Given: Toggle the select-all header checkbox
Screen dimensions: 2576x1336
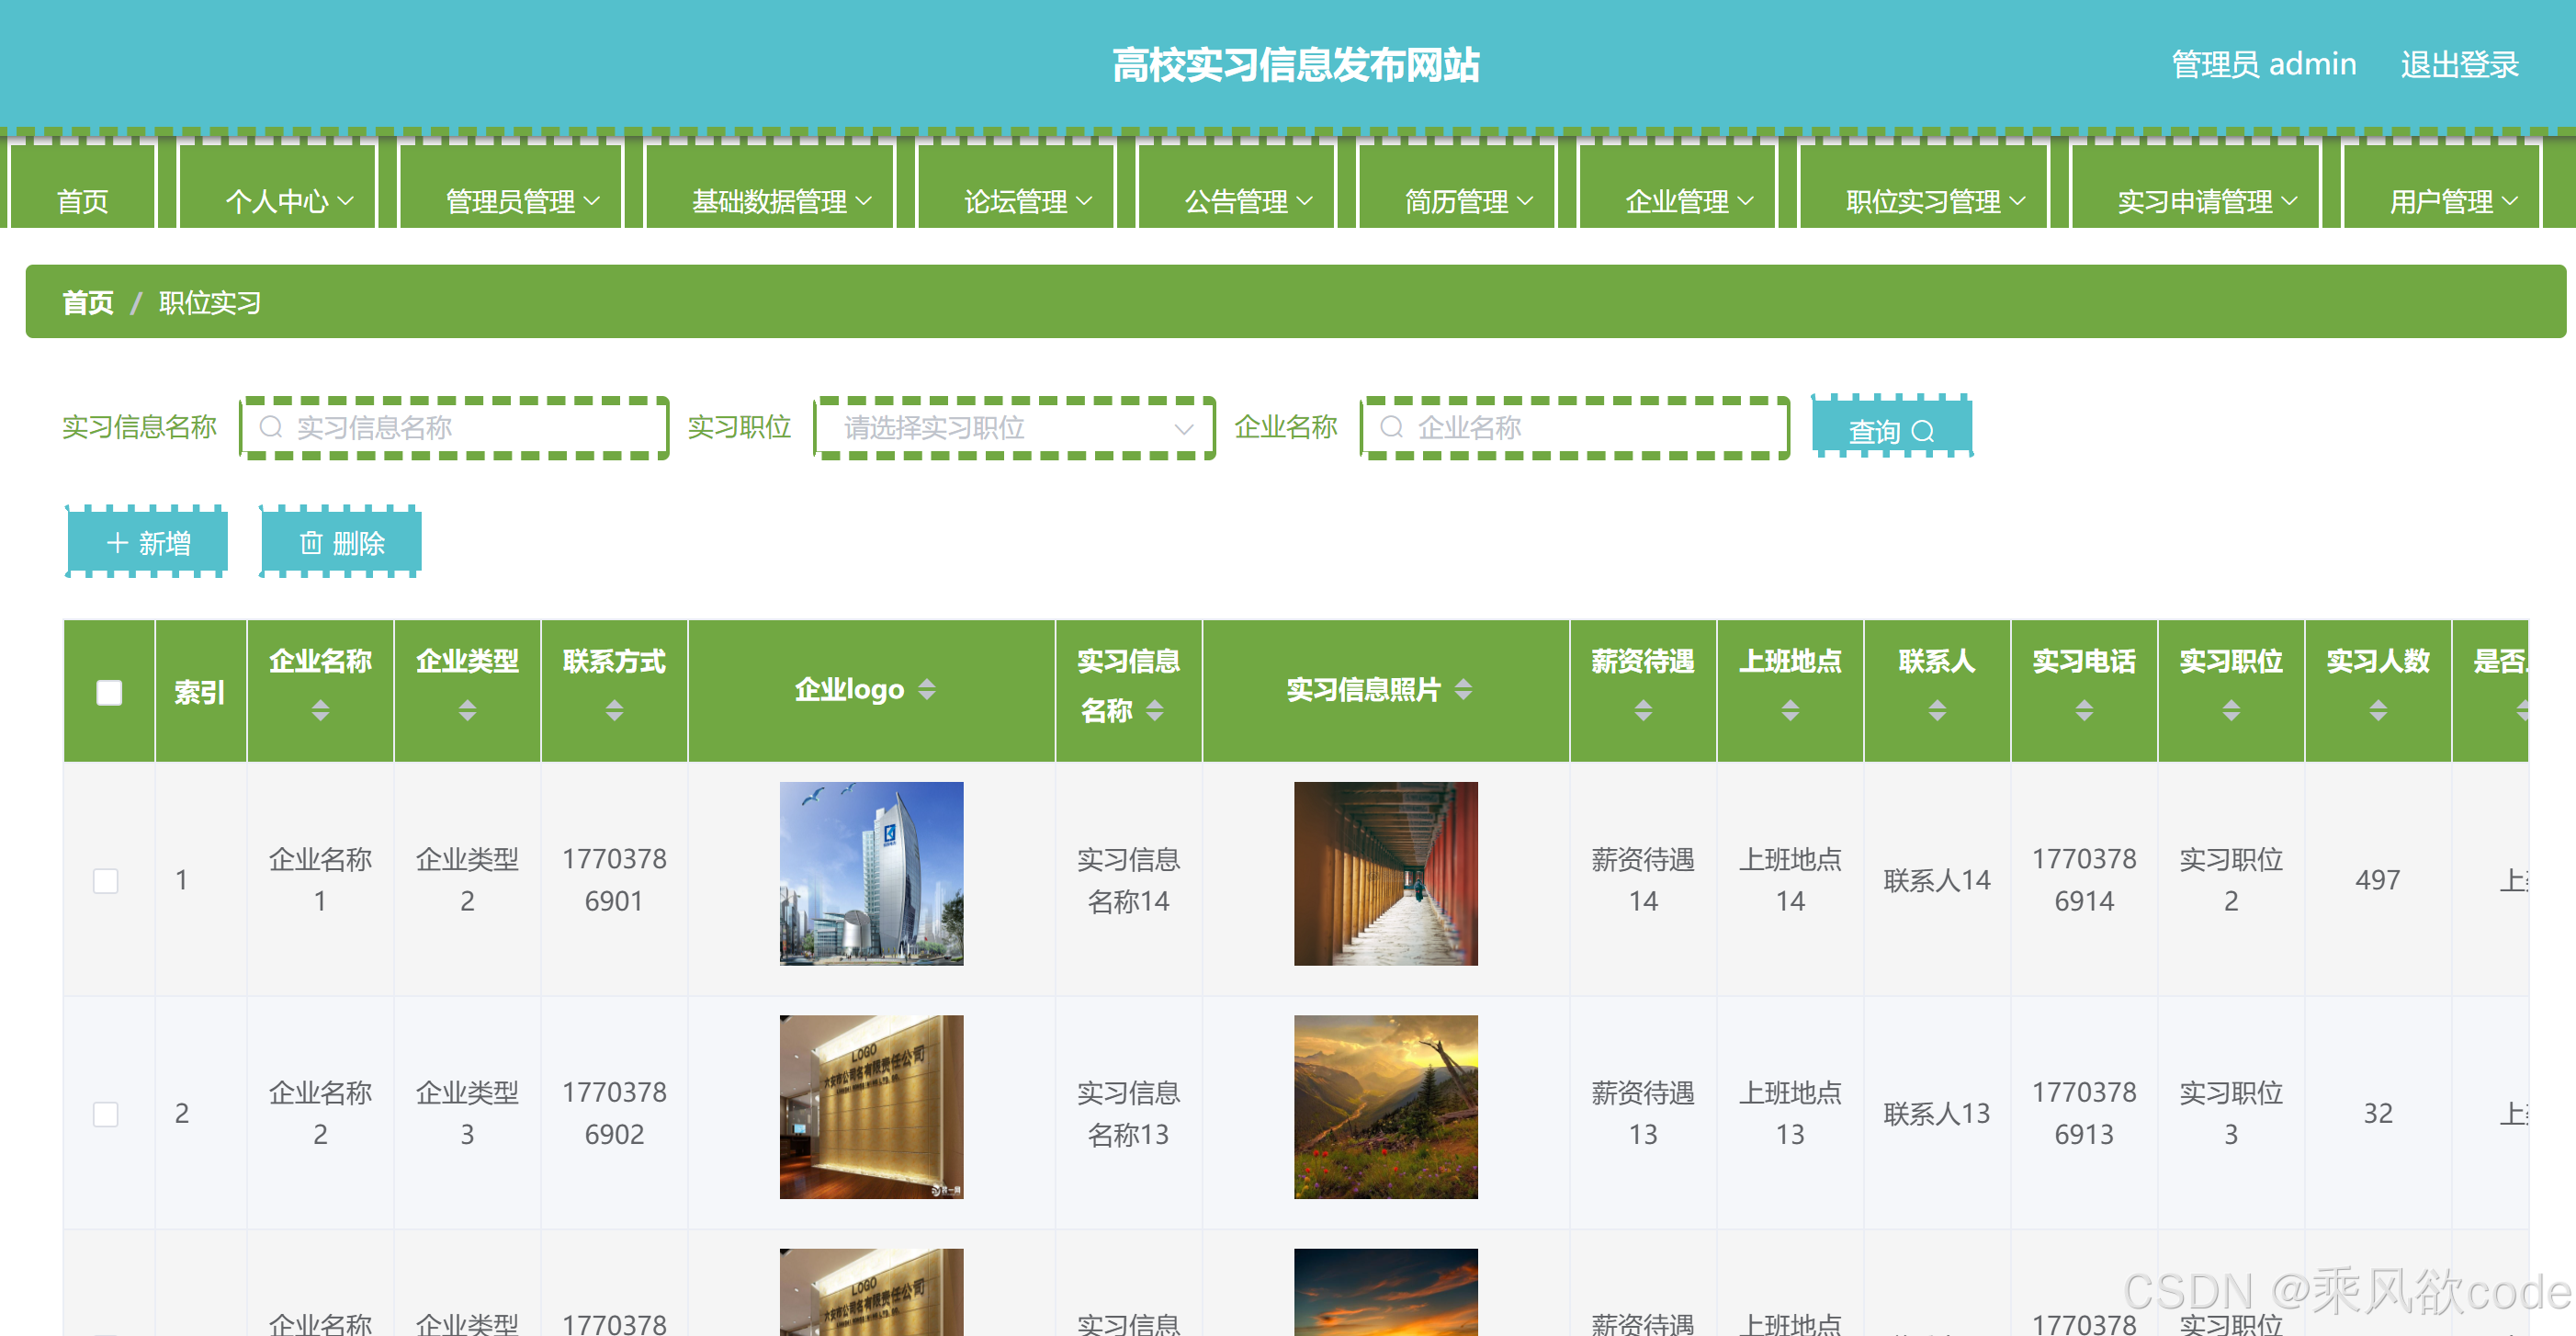Looking at the screenshot, I should pos(109,692).
